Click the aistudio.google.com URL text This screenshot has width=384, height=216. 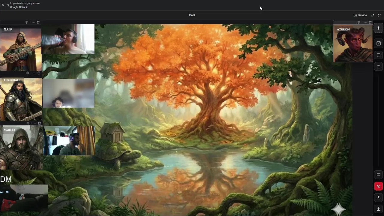pyautogui.click(x=25, y=3)
